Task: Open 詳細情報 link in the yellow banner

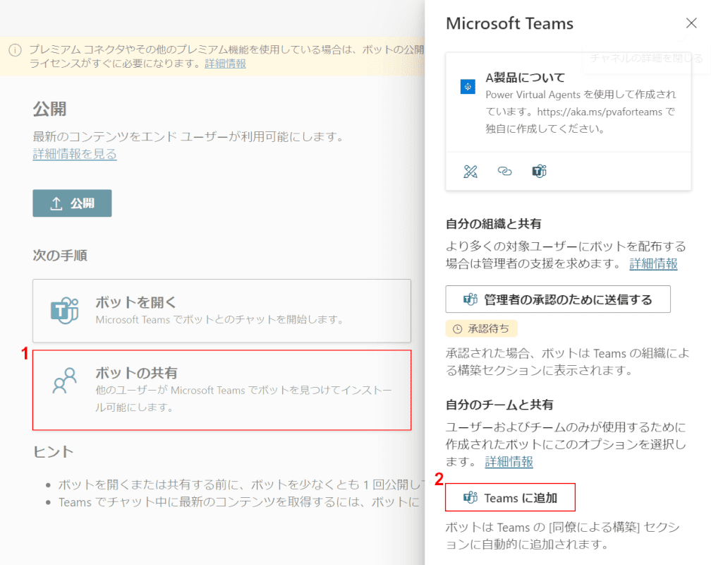Action: pos(226,64)
